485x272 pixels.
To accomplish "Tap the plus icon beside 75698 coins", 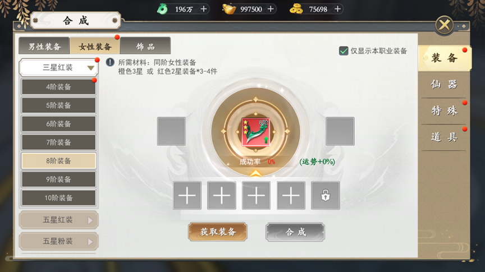I will (338, 9).
